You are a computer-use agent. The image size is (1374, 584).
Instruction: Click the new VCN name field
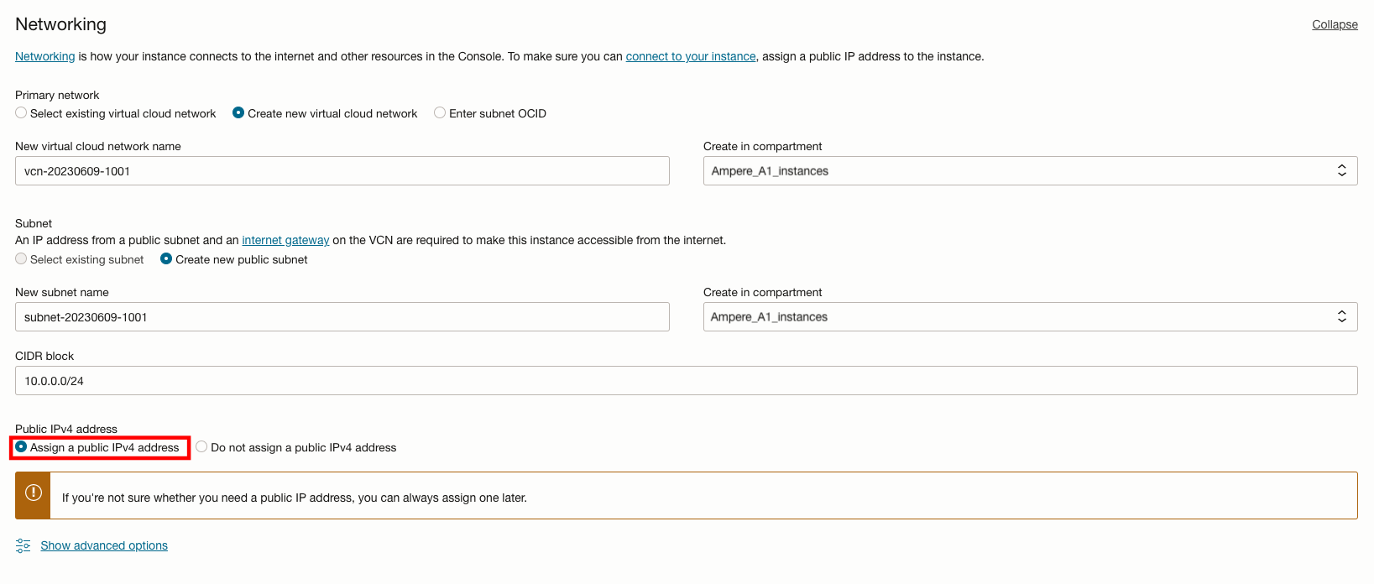pos(342,170)
